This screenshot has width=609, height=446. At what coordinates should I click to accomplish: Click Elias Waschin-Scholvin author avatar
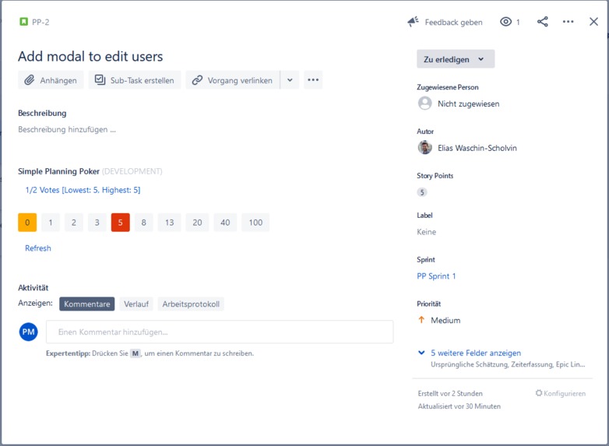click(425, 148)
